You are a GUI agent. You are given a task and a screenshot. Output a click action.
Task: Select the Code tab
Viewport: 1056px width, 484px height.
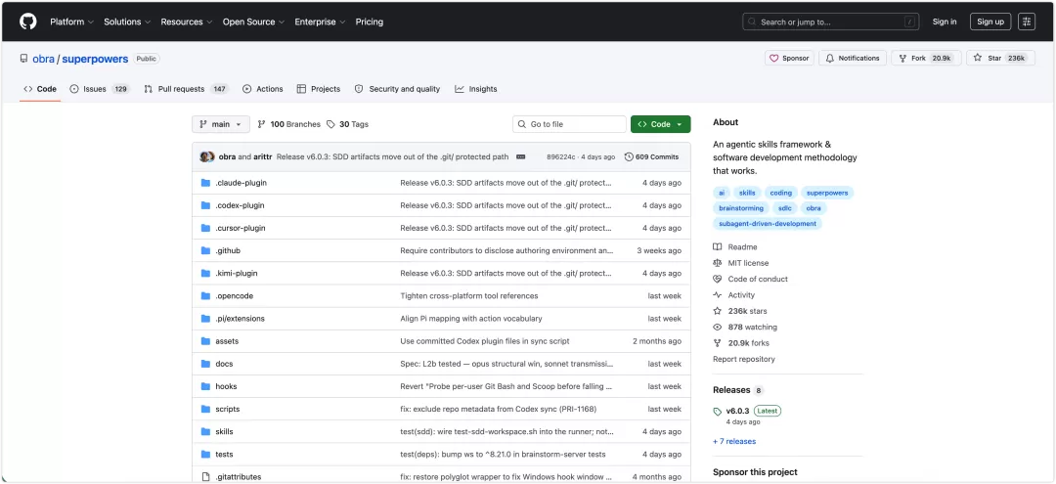coord(40,89)
